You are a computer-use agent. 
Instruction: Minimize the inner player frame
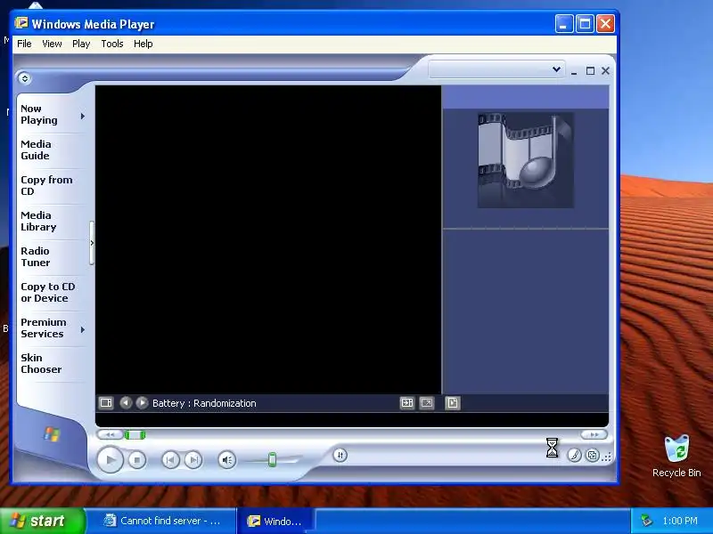point(574,71)
